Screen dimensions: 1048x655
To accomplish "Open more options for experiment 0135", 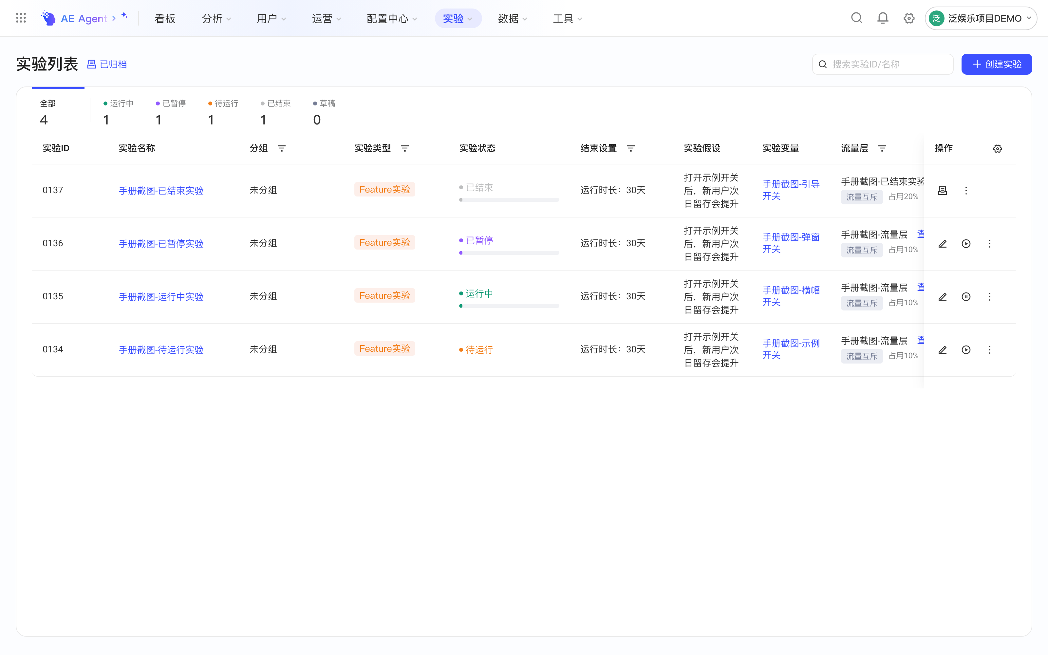I will coord(989,297).
